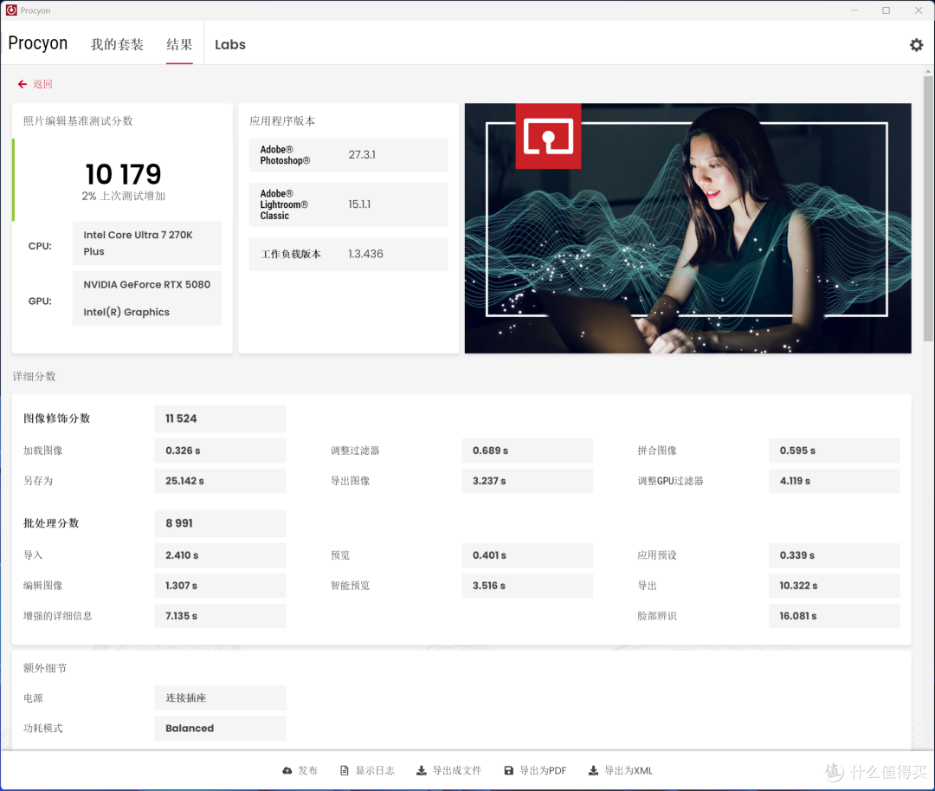Click the Procyon app logo in title bar
The height and width of the screenshot is (791, 935).
coord(11,10)
